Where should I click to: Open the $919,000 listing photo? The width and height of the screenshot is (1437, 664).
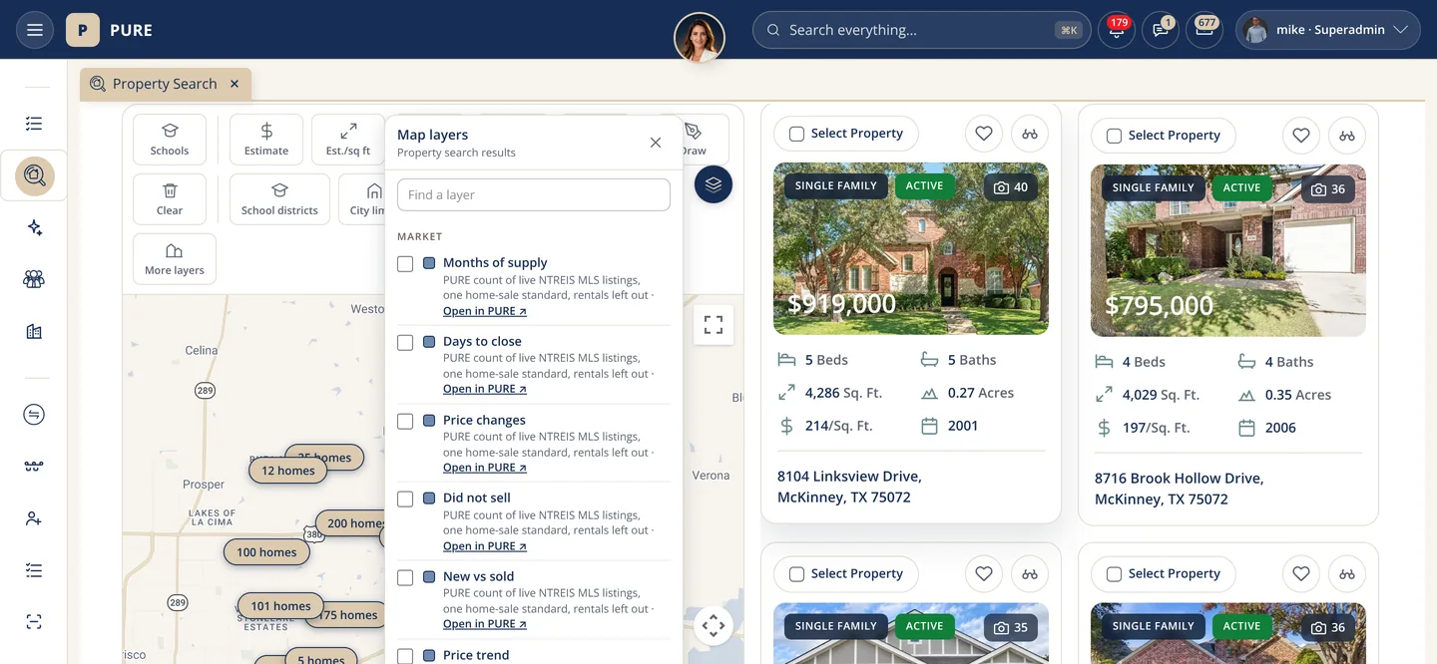(x=911, y=248)
